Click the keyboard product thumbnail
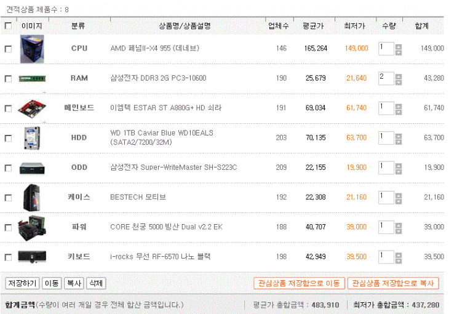The width and height of the screenshot is (449, 314). [32, 256]
